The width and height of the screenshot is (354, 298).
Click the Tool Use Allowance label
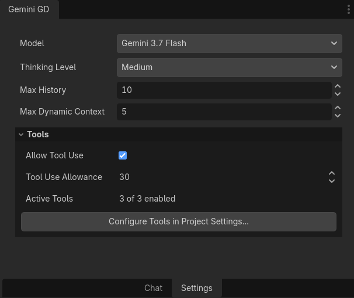64,177
